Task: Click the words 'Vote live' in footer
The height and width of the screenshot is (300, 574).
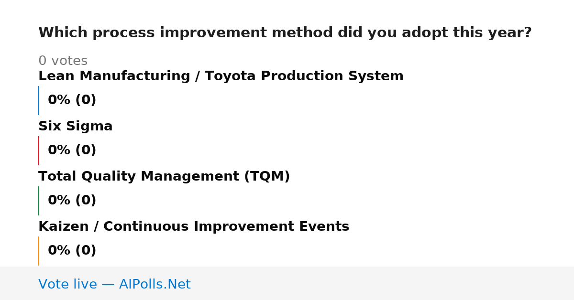Action: [67, 284]
